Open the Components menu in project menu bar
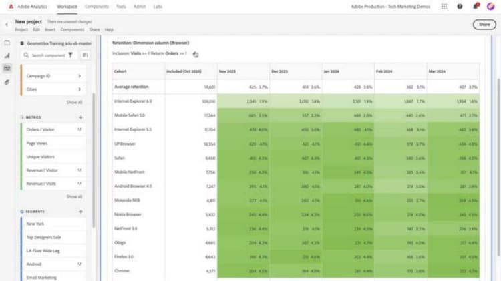501x281 pixels. click(x=73, y=29)
